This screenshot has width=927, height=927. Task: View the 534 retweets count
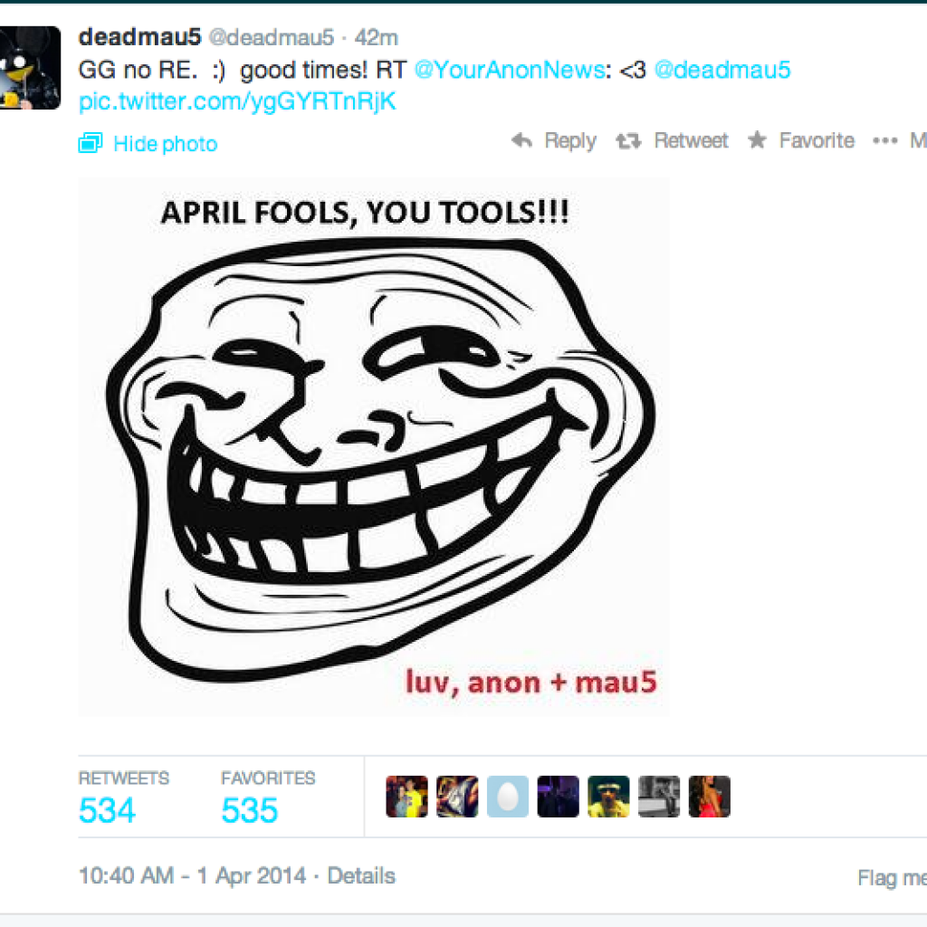[107, 810]
